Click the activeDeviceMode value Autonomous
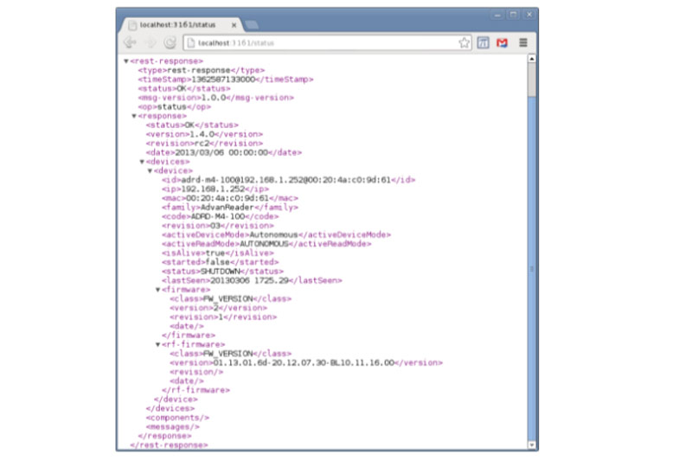 [x=273, y=235]
